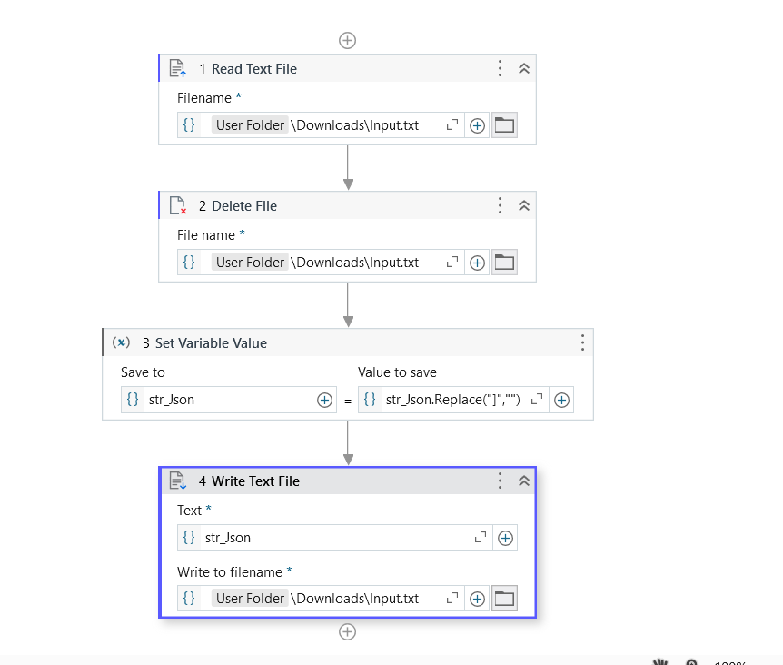Click the plus icon beside str_Json Save to field
Viewport: 783px width, 665px height.
coord(324,399)
